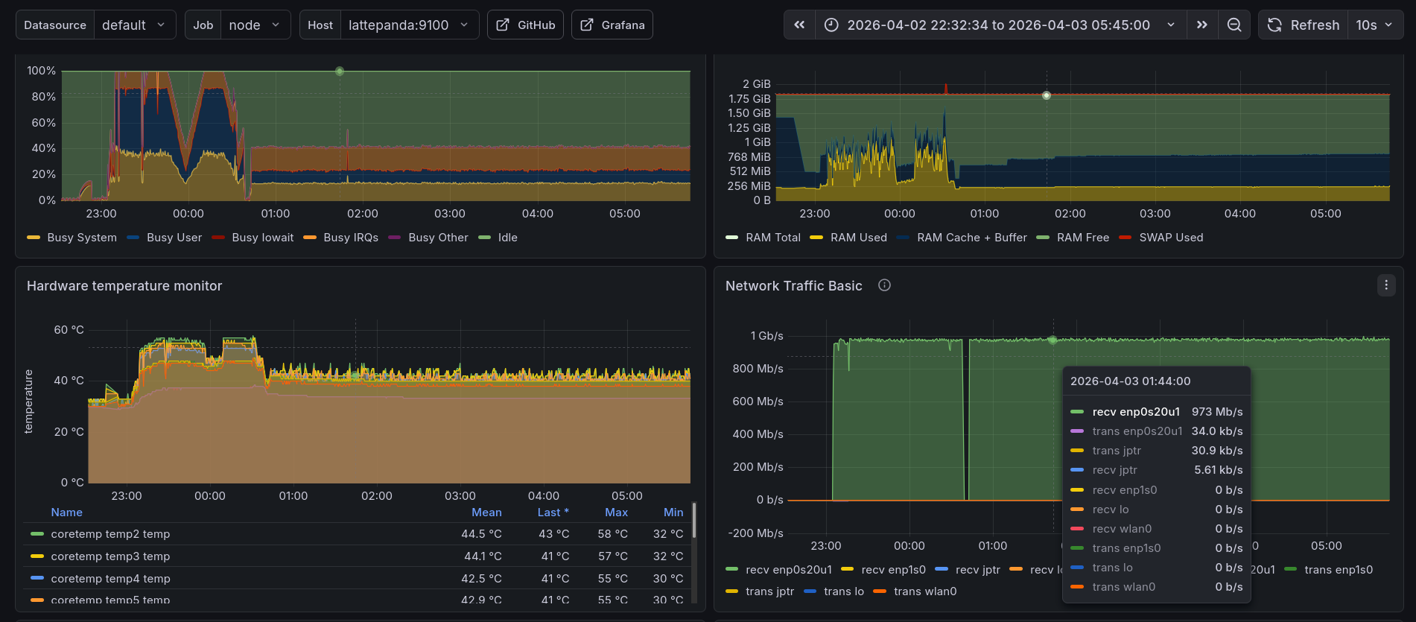1416x622 pixels.
Task: Open the 10s refresh interval dropdown
Action: 1374,25
